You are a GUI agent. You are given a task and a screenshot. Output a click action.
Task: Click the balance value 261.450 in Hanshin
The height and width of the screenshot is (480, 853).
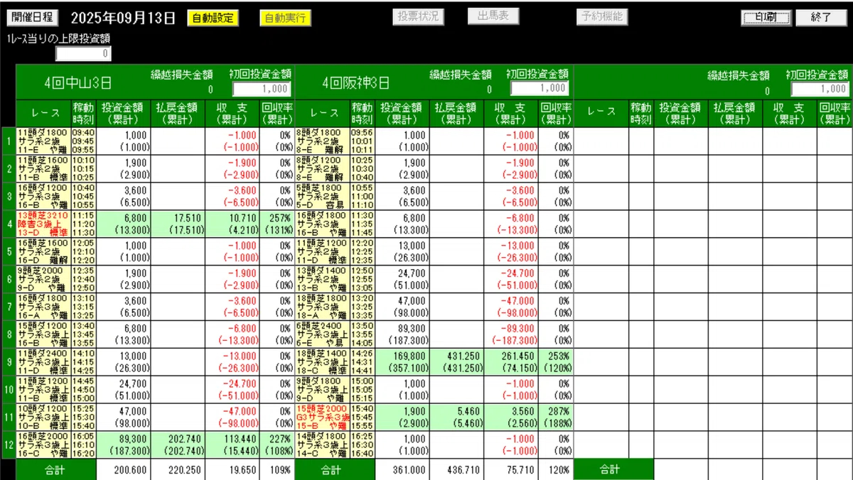517,357
